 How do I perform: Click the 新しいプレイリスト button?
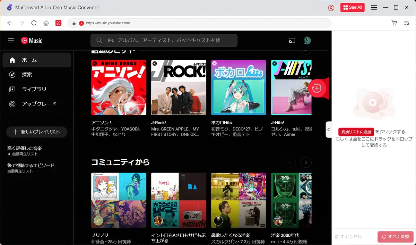37,132
